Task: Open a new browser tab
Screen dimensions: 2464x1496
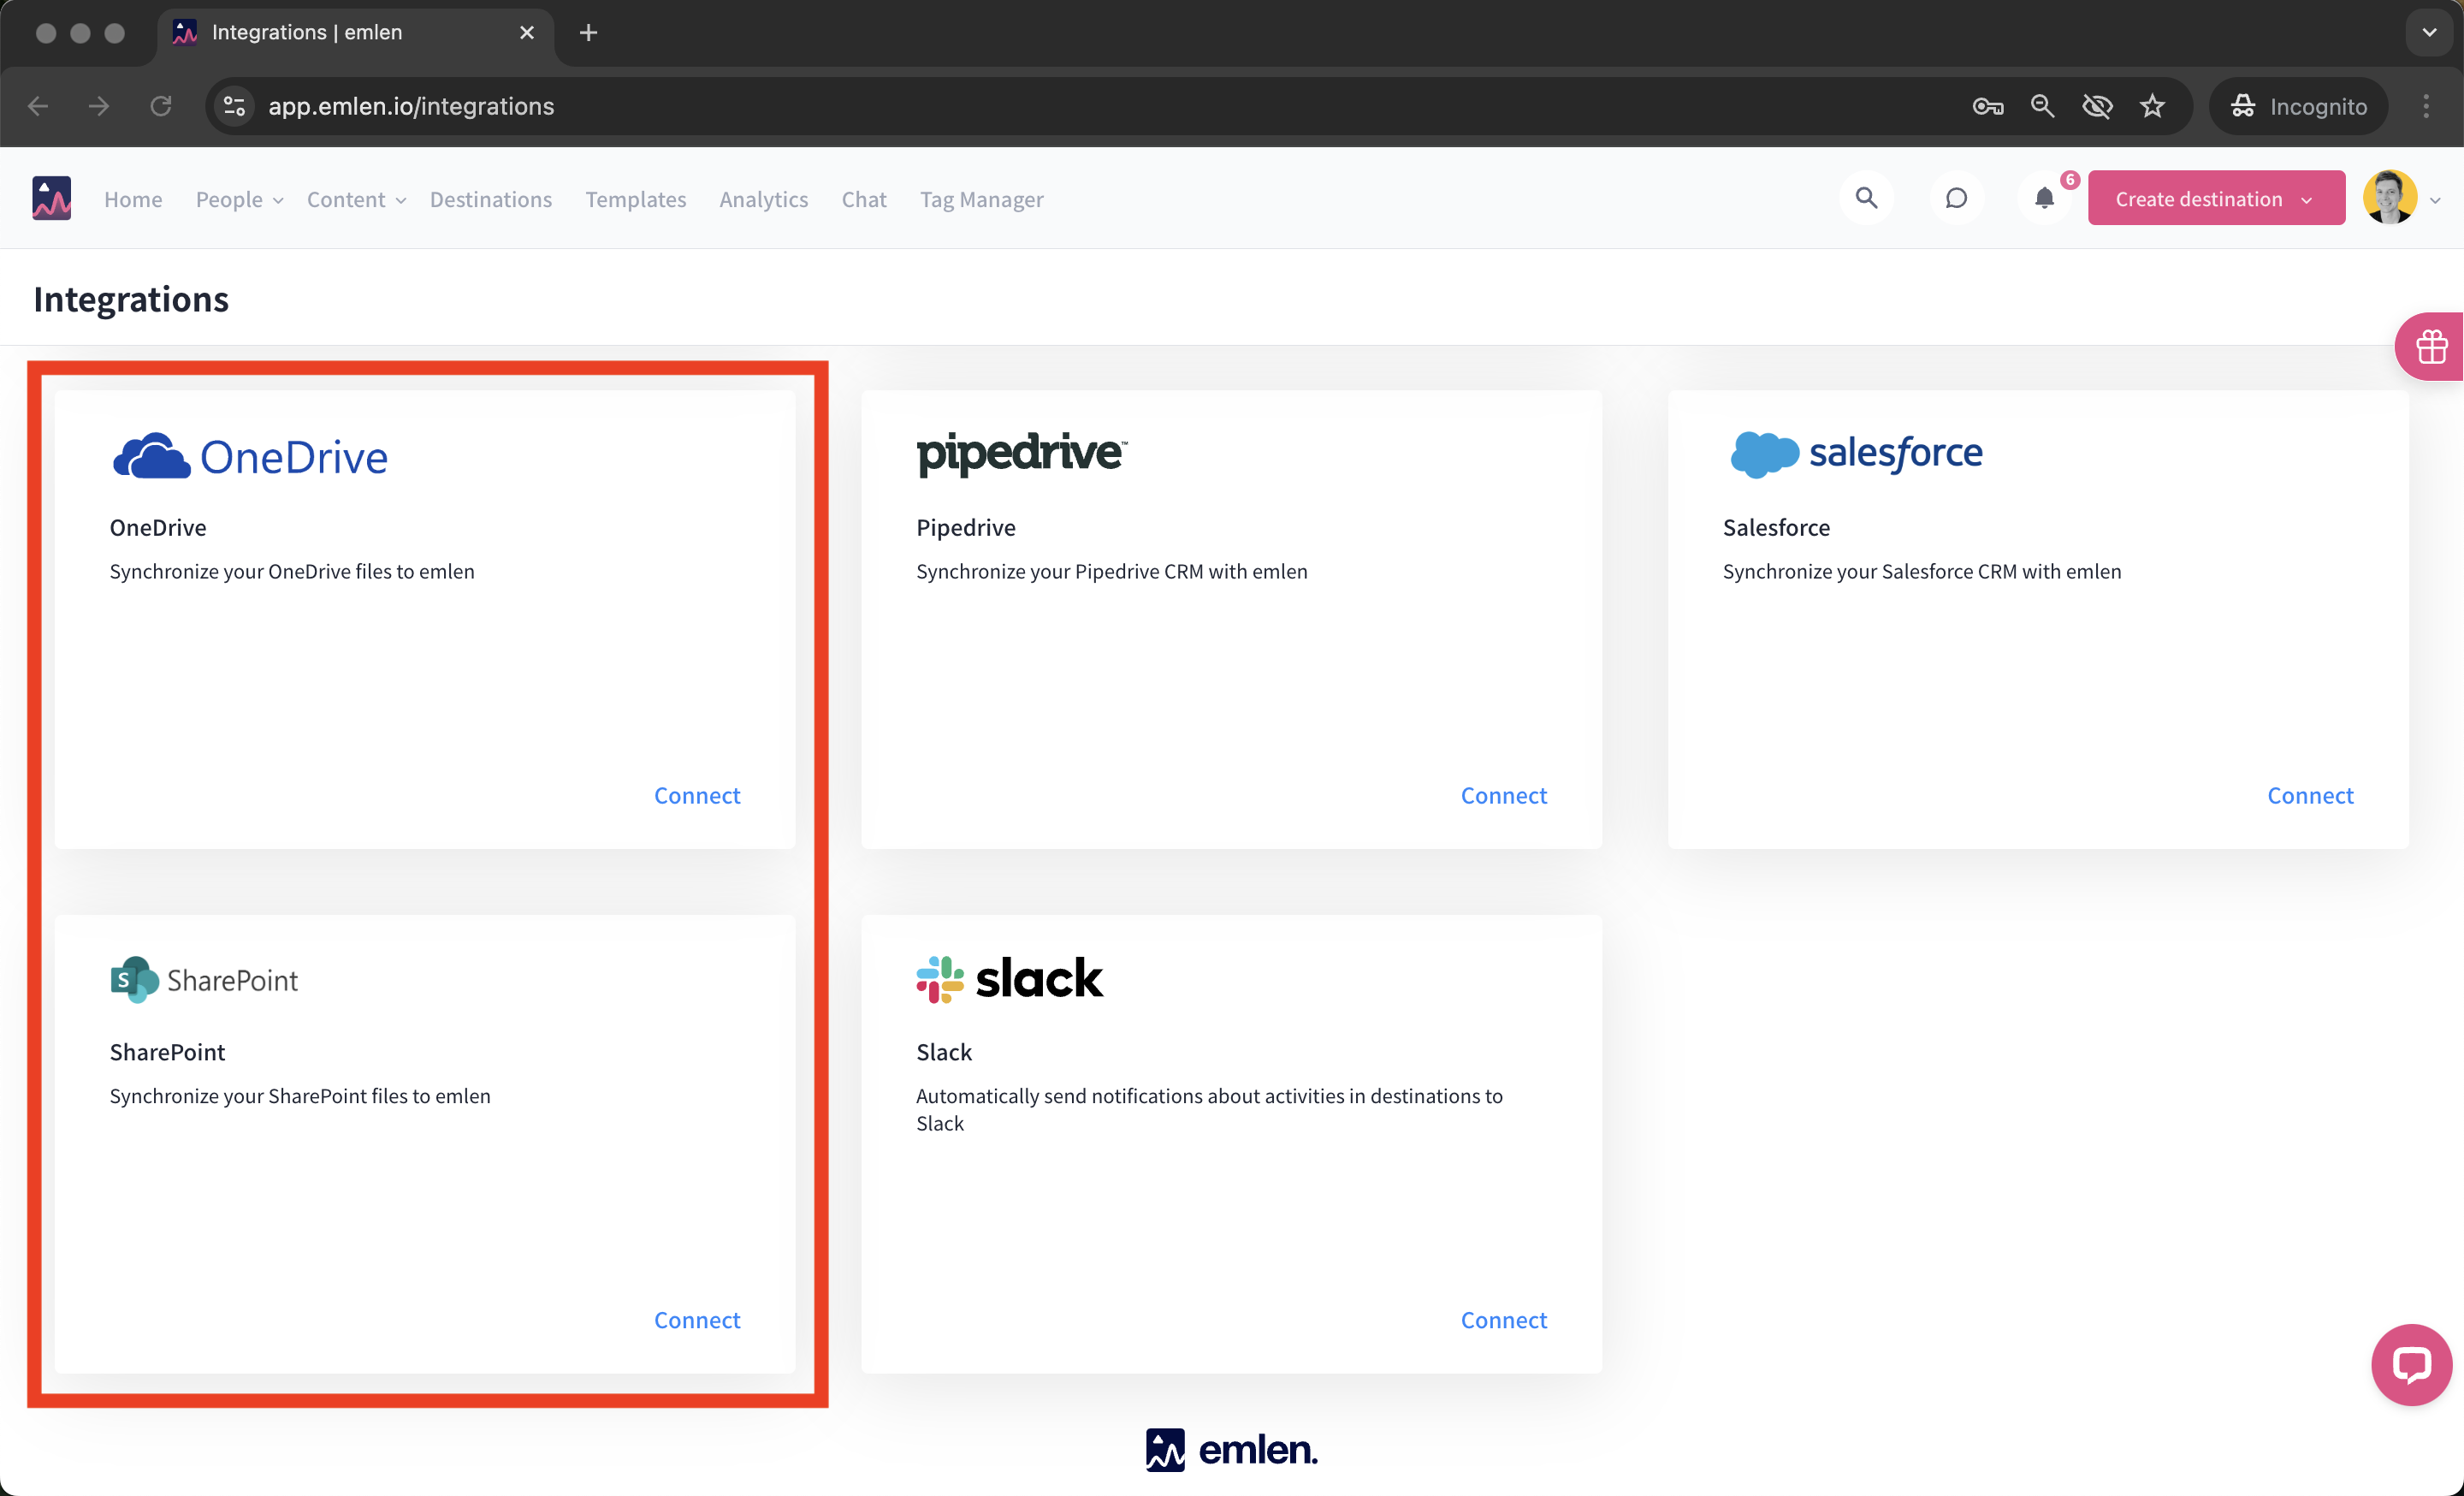Action: (588, 33)
